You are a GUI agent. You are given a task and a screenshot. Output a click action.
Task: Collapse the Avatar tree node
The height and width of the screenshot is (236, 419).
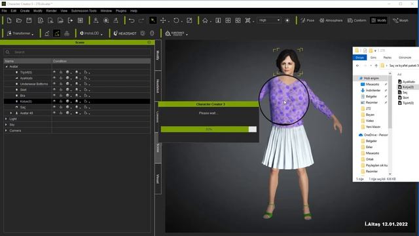pos(7,67)
